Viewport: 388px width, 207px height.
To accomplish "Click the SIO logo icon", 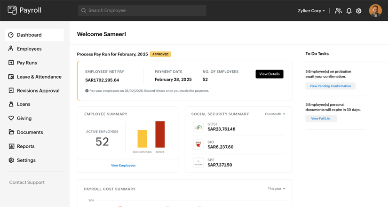I will [x=198, y=145].
